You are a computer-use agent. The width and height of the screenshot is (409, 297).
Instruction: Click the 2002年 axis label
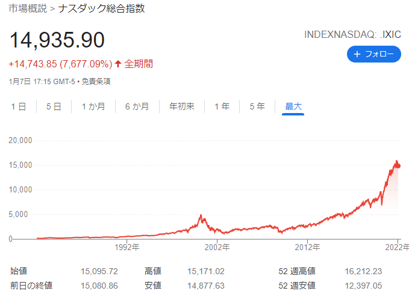tap(217, 247)
